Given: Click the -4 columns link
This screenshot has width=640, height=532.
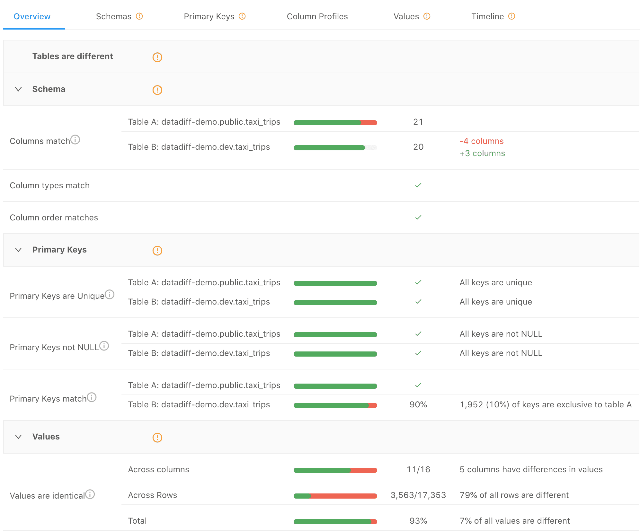Looking at the screenshot, I should pos(481,141).
